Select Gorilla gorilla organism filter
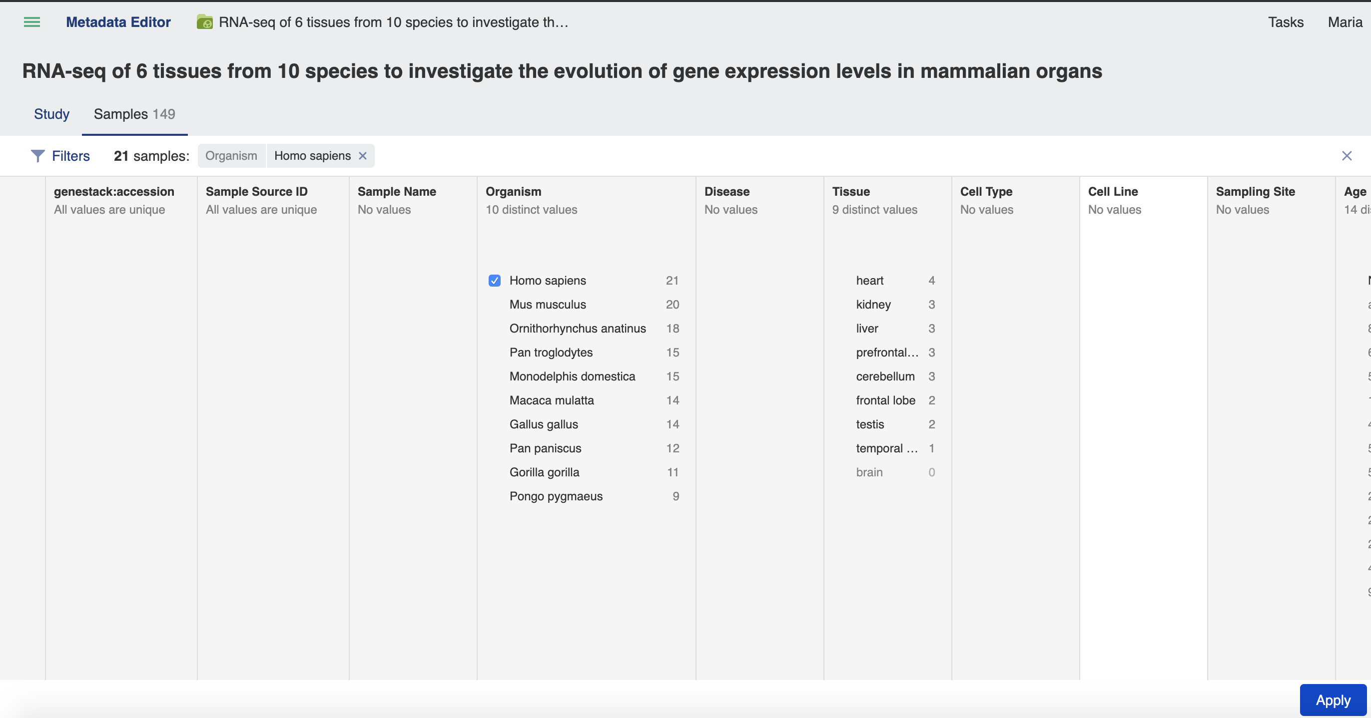 coord(544,472)
